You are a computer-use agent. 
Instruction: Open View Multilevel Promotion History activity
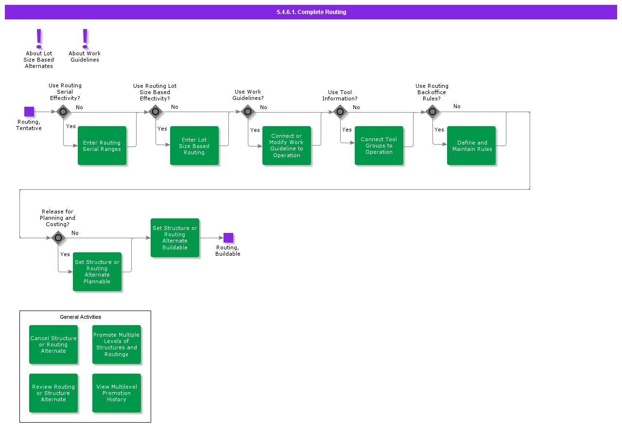tap(117, 393)
